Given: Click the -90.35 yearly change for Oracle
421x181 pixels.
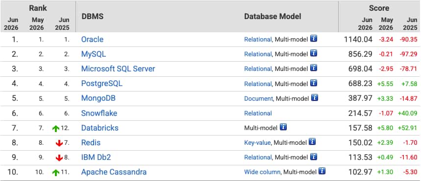Looking at the screenshot, I should [408, 40].
